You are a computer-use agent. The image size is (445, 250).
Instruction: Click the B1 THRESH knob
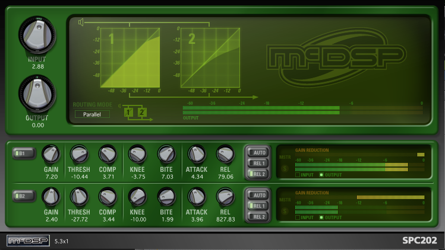point(79,155)
